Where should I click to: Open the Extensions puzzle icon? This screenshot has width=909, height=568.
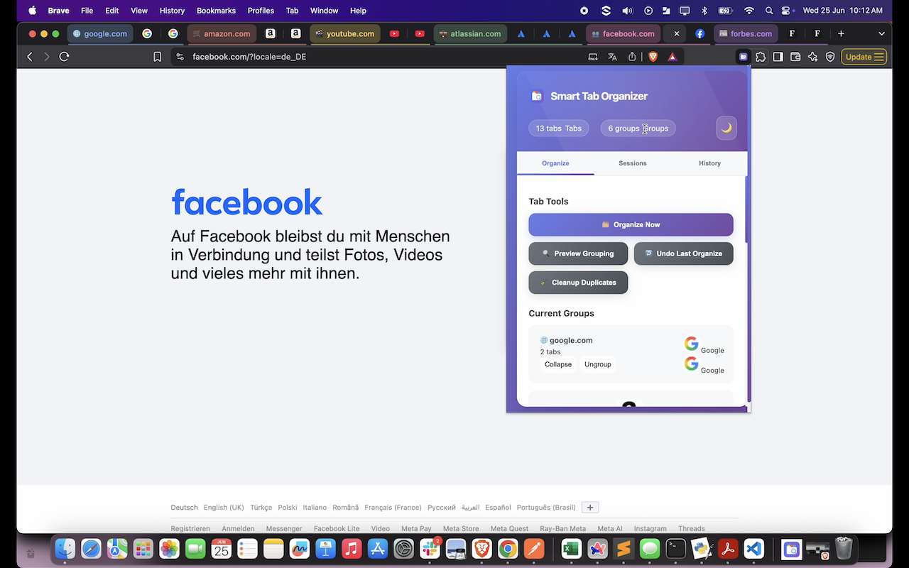point(761,57)
